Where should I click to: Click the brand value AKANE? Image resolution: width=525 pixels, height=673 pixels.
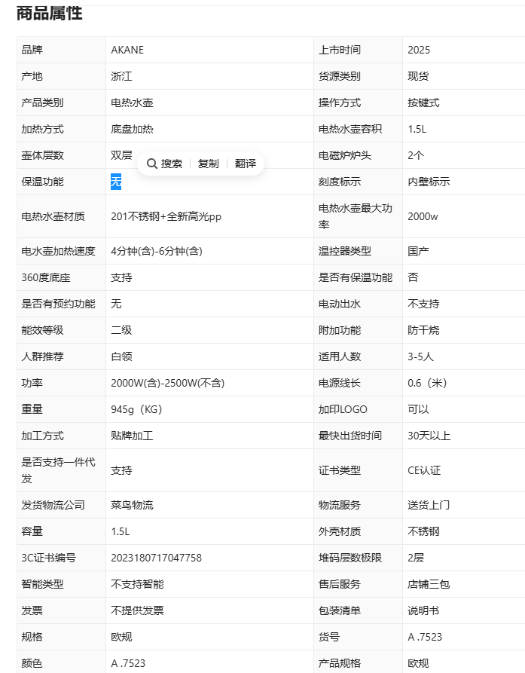127,50
